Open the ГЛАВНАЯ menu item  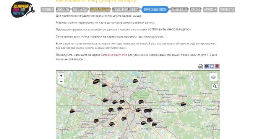[47, 9]
